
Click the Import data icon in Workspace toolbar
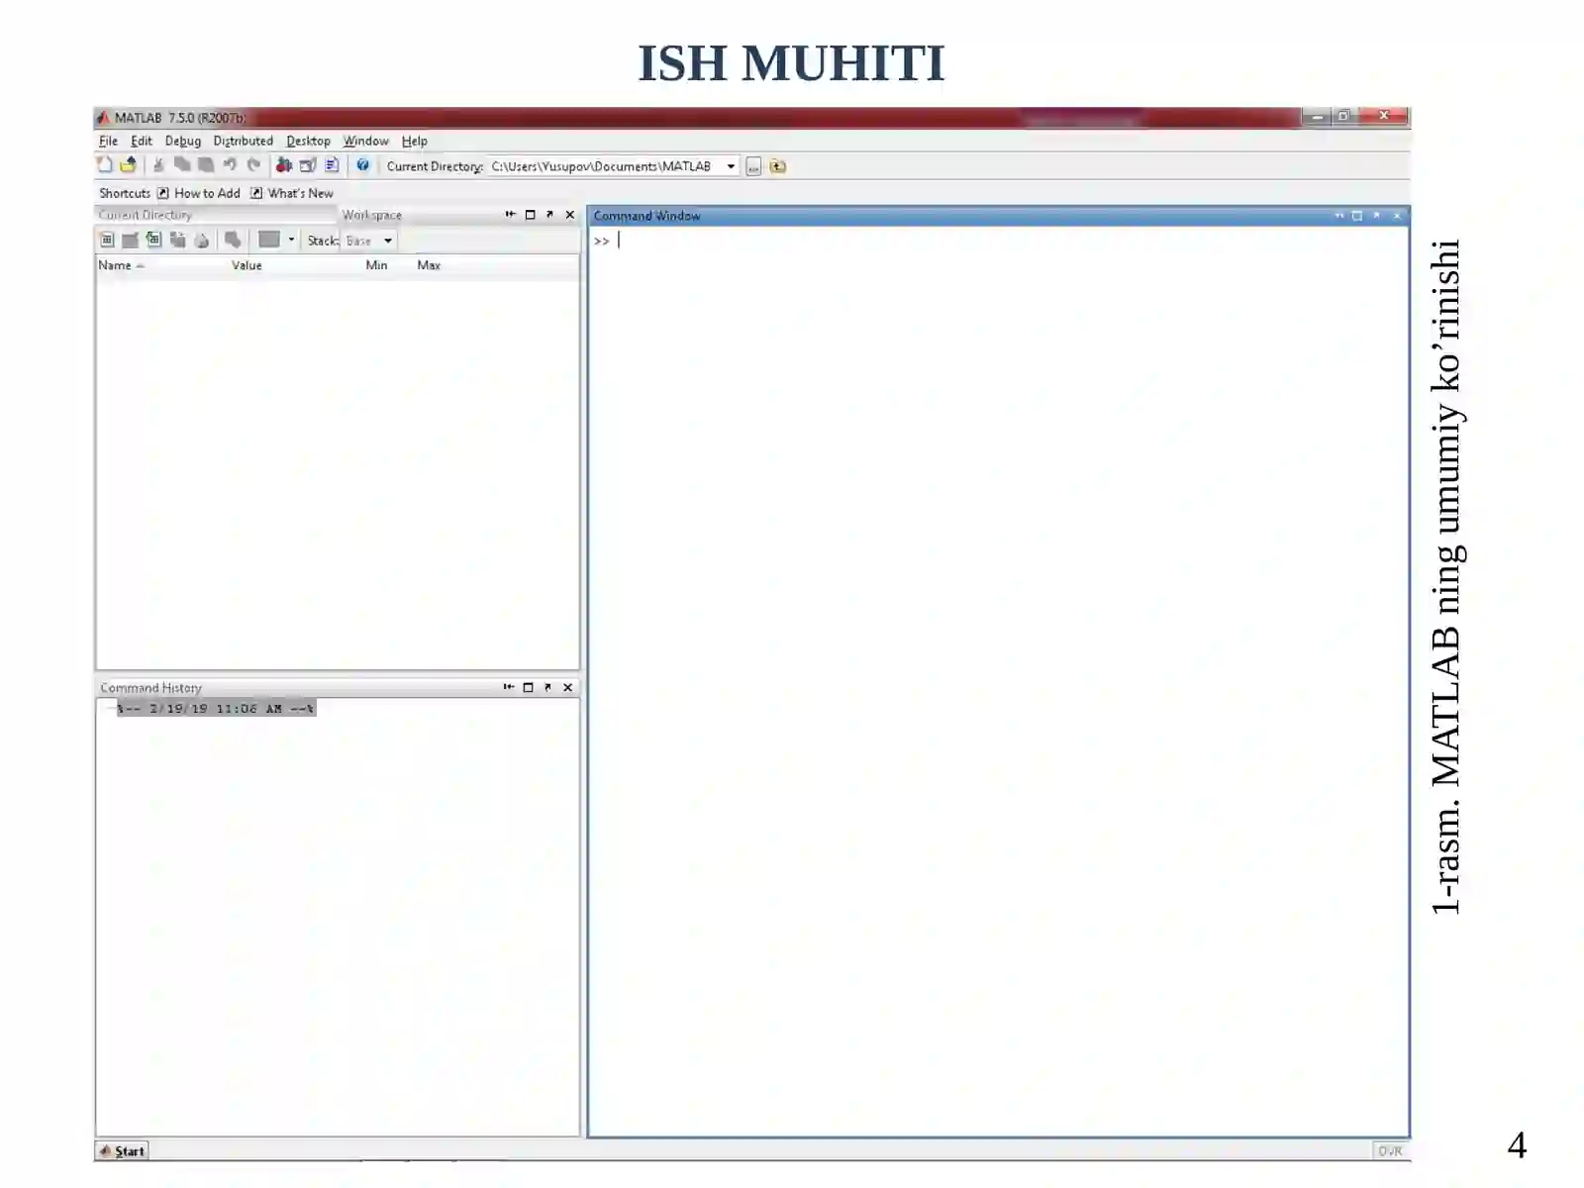(153, 240)
